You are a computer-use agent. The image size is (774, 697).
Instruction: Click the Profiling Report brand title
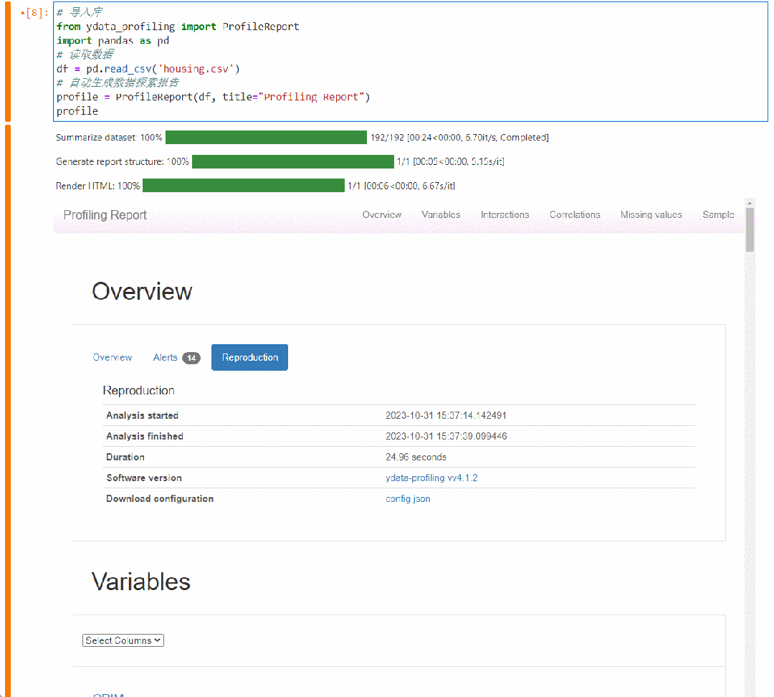[x=105, y=215]
